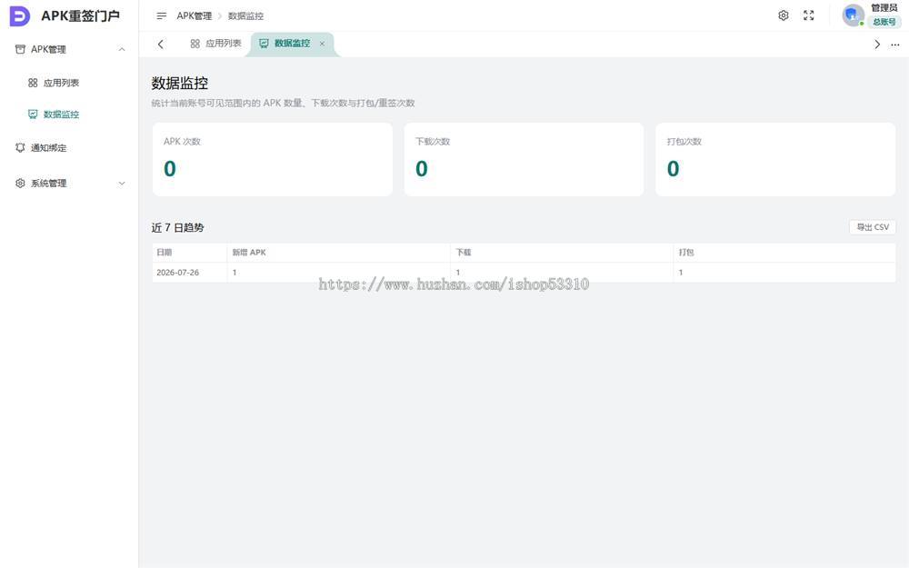Switch to the 应用列表 tab
Image resolution: width=909 pixels, height=568 pixels.
[x=215, y=44]
